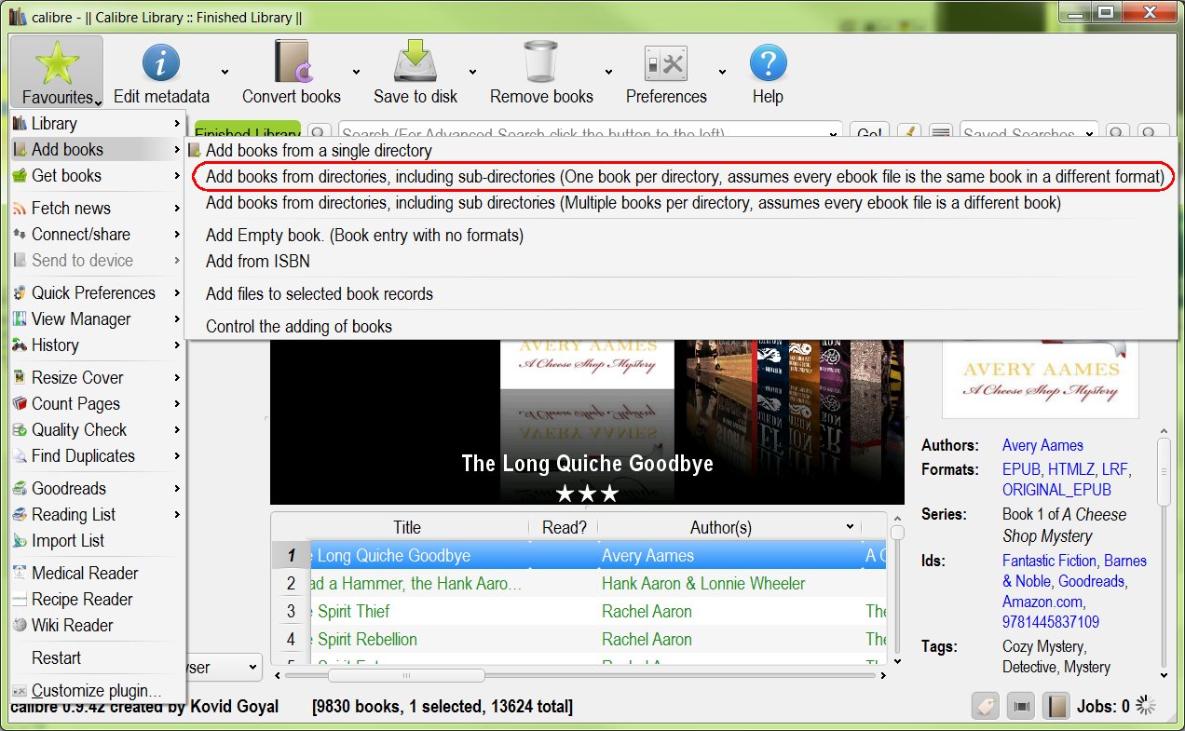Viewport: 1185px width, 731px height.
Task: Open the Quality Check submenu
Action: tap(97, 429)
